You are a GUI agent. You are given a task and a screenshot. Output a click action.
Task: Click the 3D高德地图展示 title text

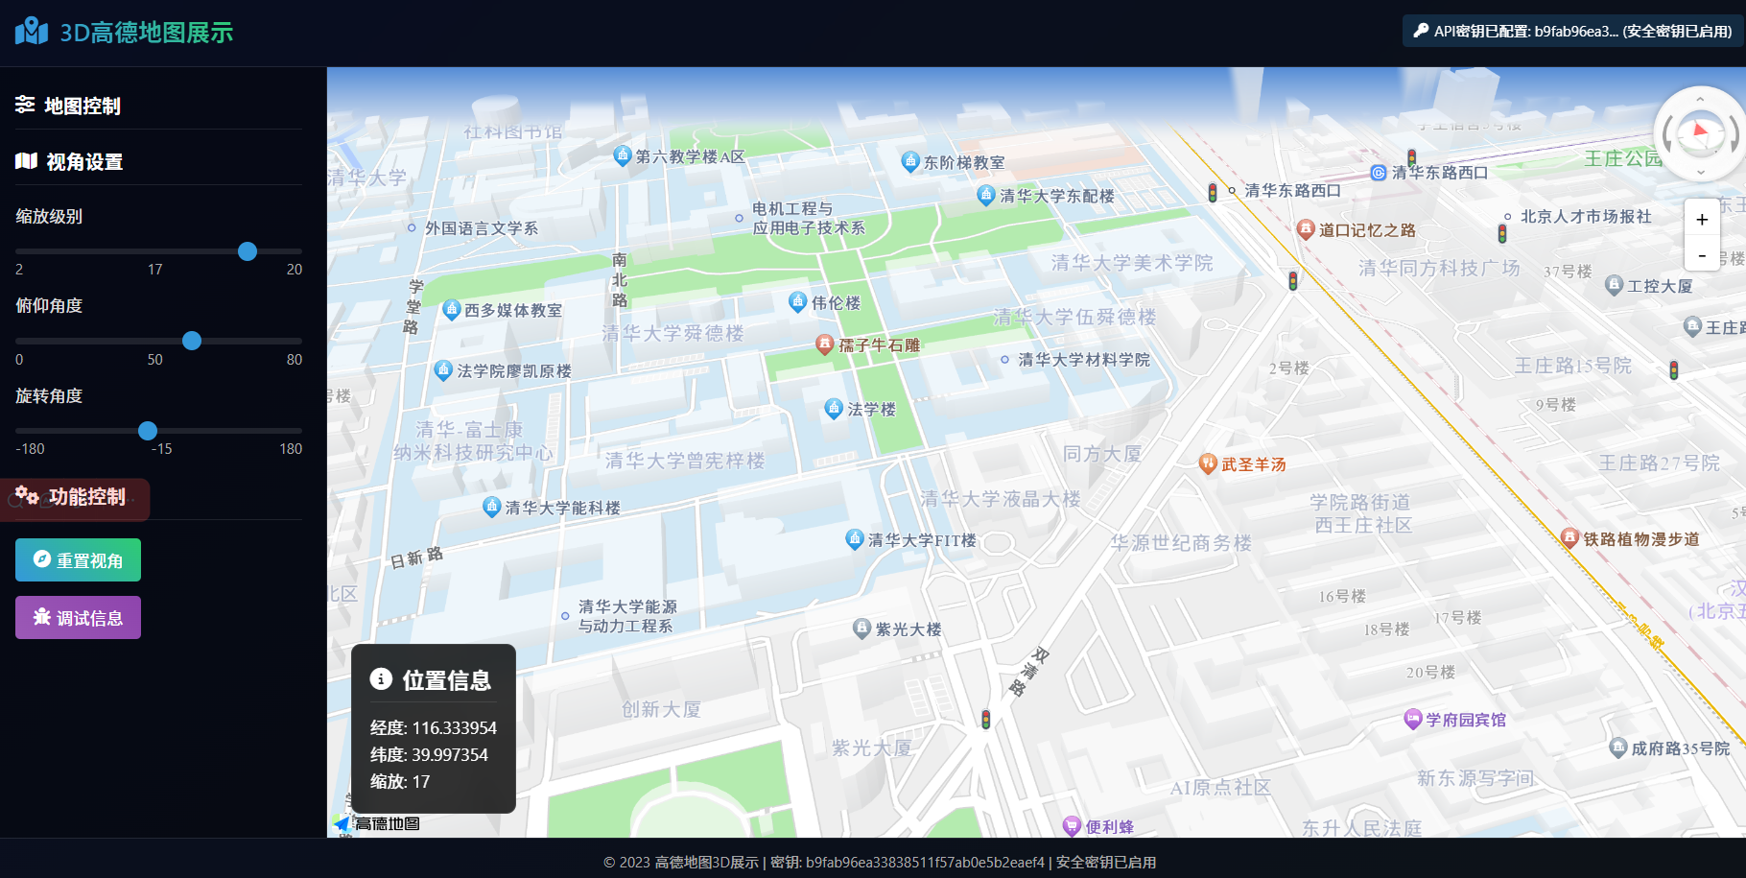click(147, 33)
